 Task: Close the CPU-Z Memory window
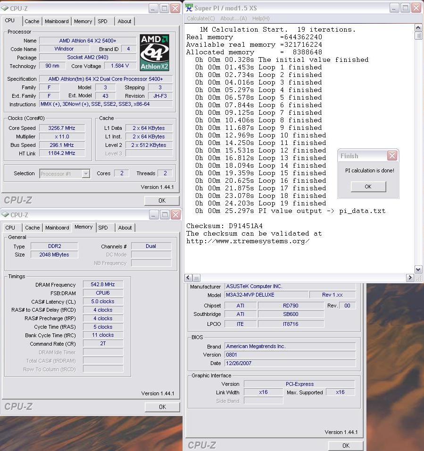(x=175, y=214)
